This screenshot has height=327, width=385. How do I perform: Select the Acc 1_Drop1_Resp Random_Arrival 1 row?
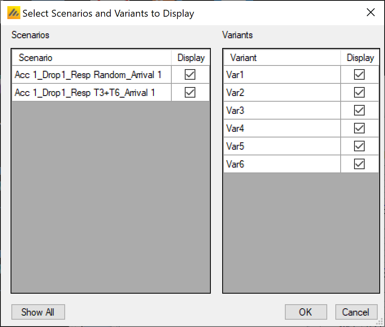point(88,75)
